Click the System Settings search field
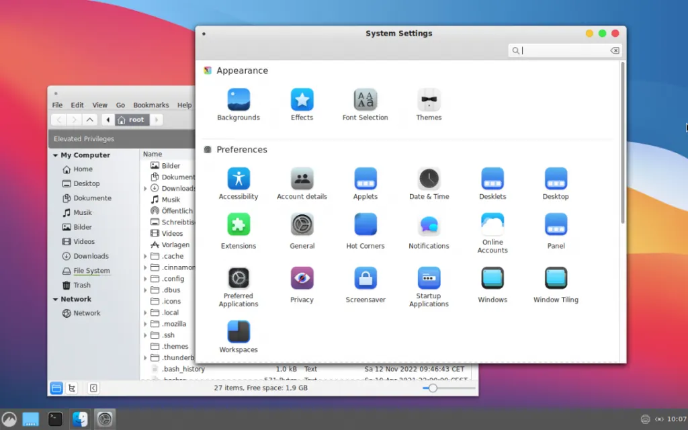Screen dimensions: 688x430 (564, 50)
